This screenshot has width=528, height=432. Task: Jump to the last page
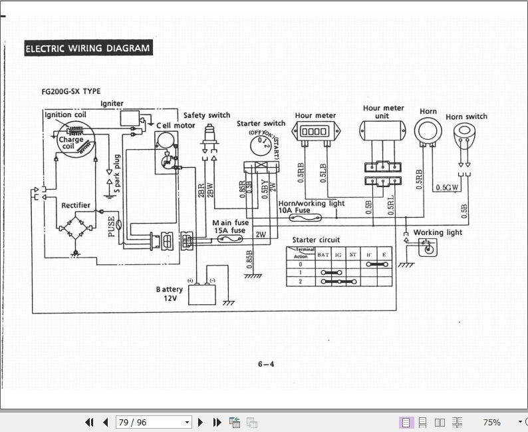click(x=217, y=422)
